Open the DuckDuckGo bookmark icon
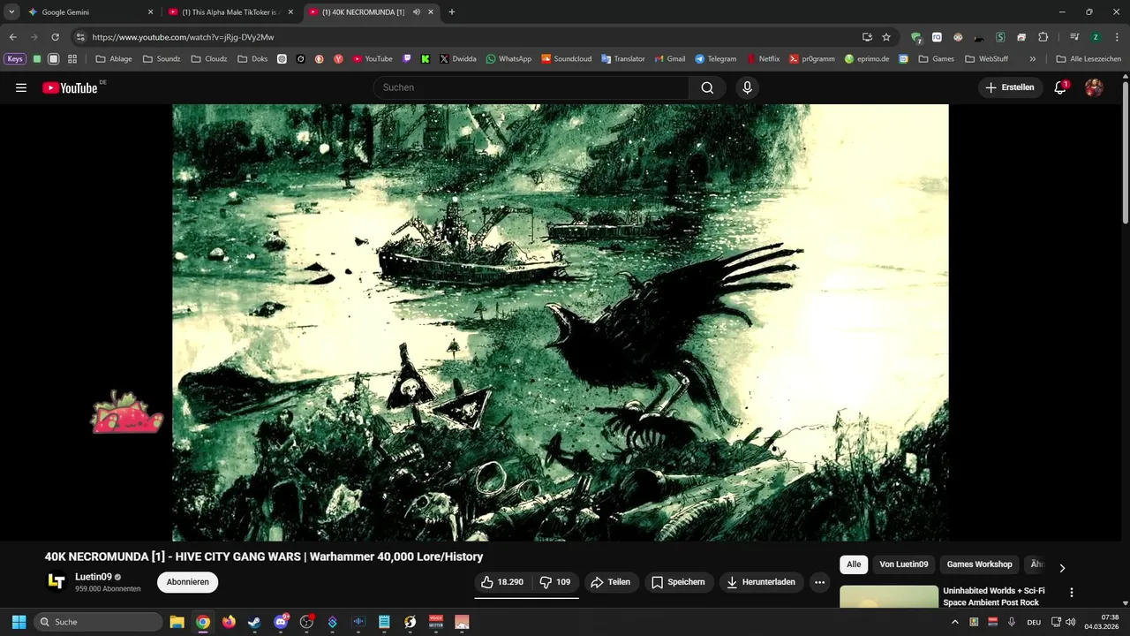 320,59
